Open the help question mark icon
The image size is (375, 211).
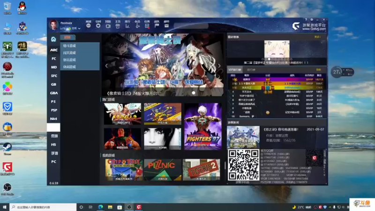point(306,20)
